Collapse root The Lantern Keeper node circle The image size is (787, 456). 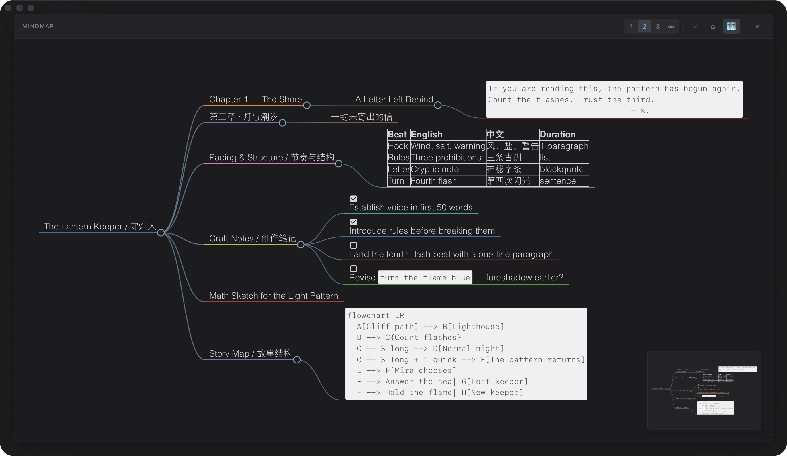coord(161,233)
